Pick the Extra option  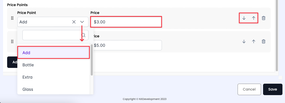(53, 77)
